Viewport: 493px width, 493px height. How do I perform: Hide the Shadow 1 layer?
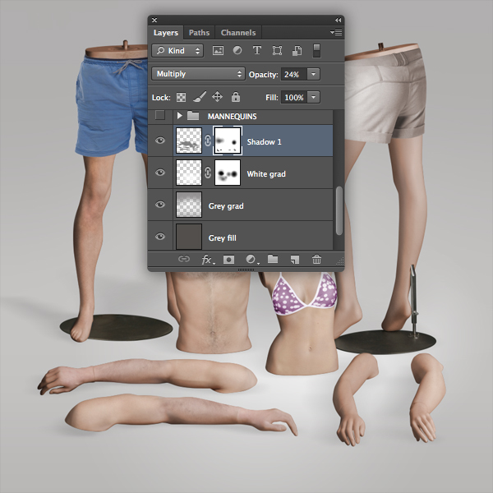pyautogui.click(x=160, y=141)
